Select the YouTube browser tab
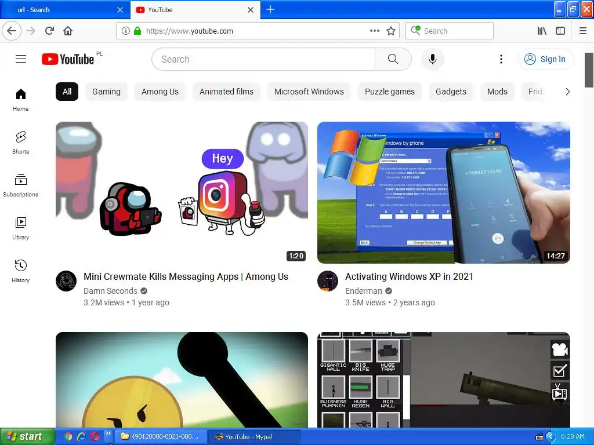594x445 pixels. tap(195, 10)
